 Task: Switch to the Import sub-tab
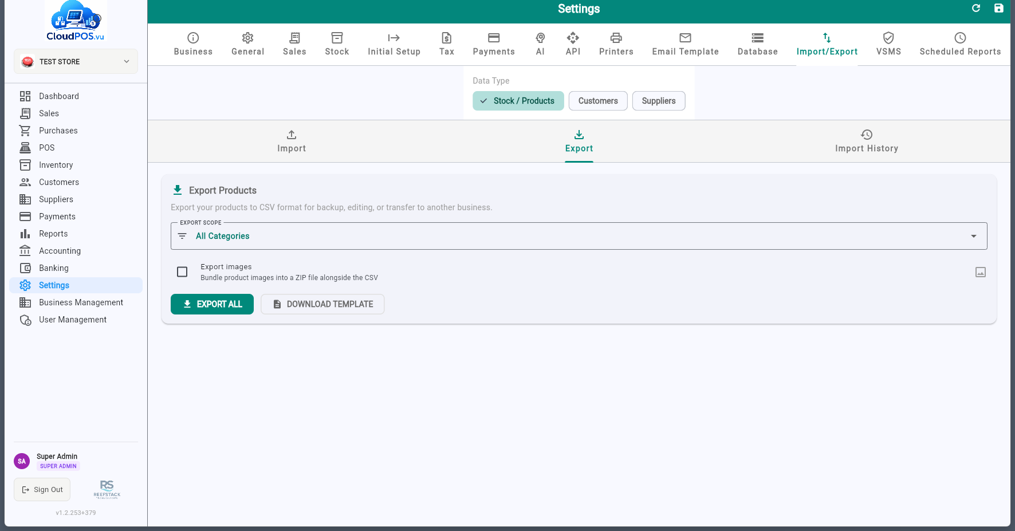(x=292, y=141)
